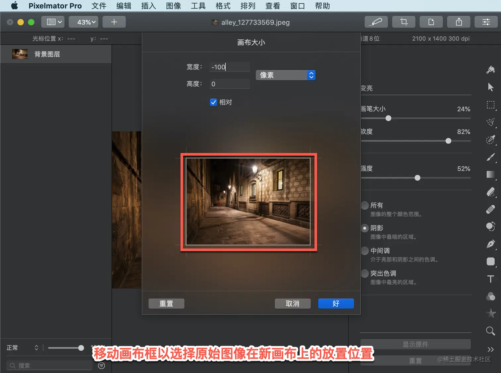
Task: Select the Gradient tool
Action: (x=491, y=175)
